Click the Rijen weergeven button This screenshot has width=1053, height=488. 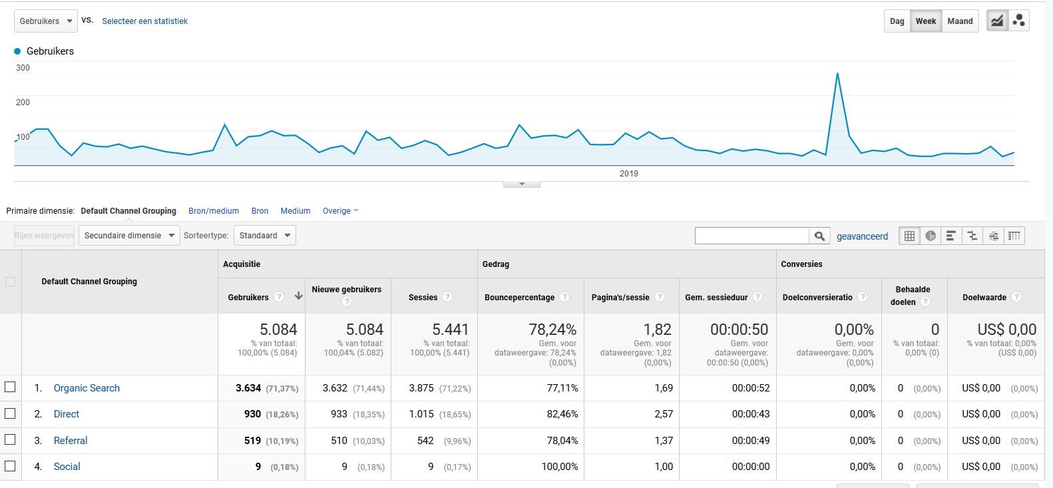point(45,236)
